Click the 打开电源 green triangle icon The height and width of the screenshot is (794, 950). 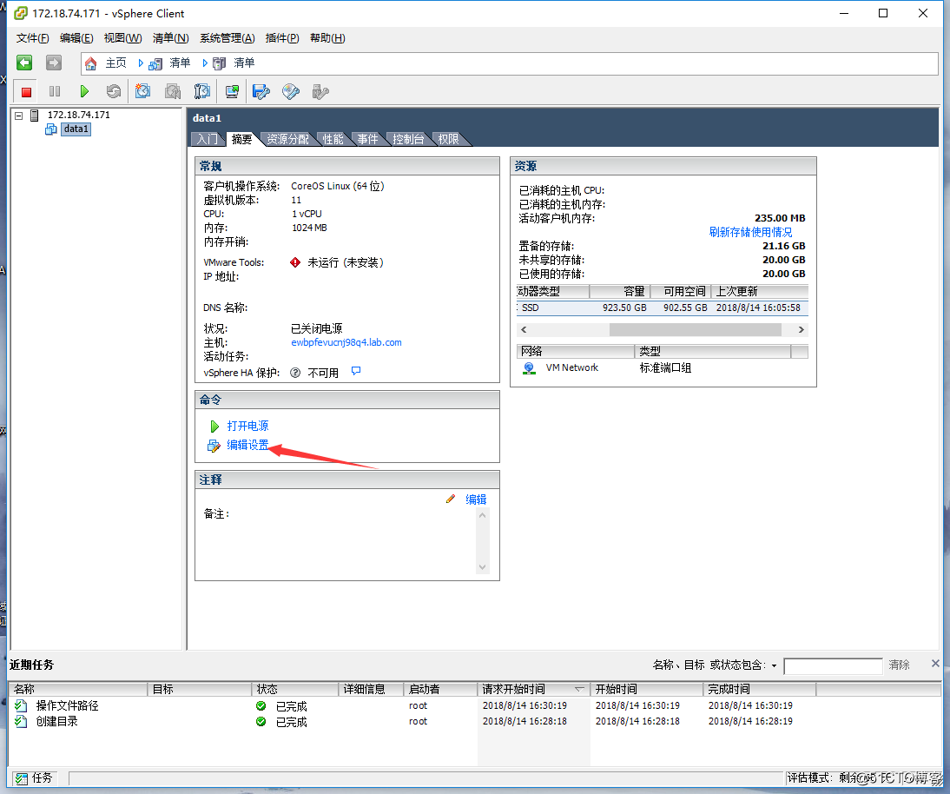click(214, 426)
